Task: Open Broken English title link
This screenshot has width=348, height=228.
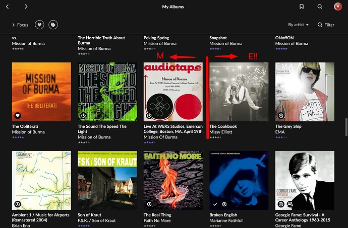Action: [223, 215]
